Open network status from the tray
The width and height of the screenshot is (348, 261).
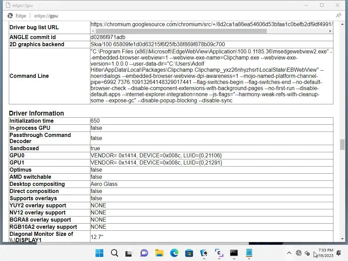click(299, 253)
